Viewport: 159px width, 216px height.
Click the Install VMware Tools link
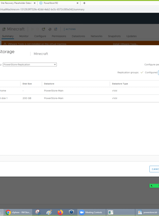pos(125,44)
